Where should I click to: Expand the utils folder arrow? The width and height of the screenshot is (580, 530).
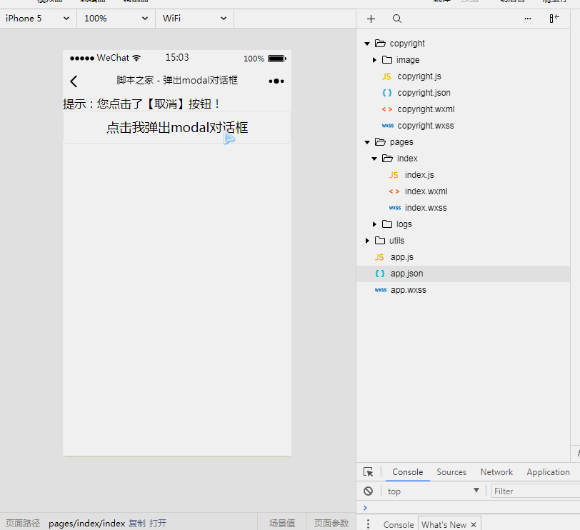pos(367,241)
